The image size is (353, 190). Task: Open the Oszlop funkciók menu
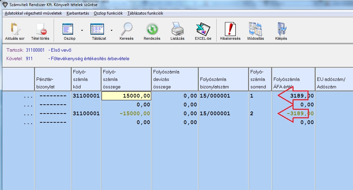click(x=108, y=13)
